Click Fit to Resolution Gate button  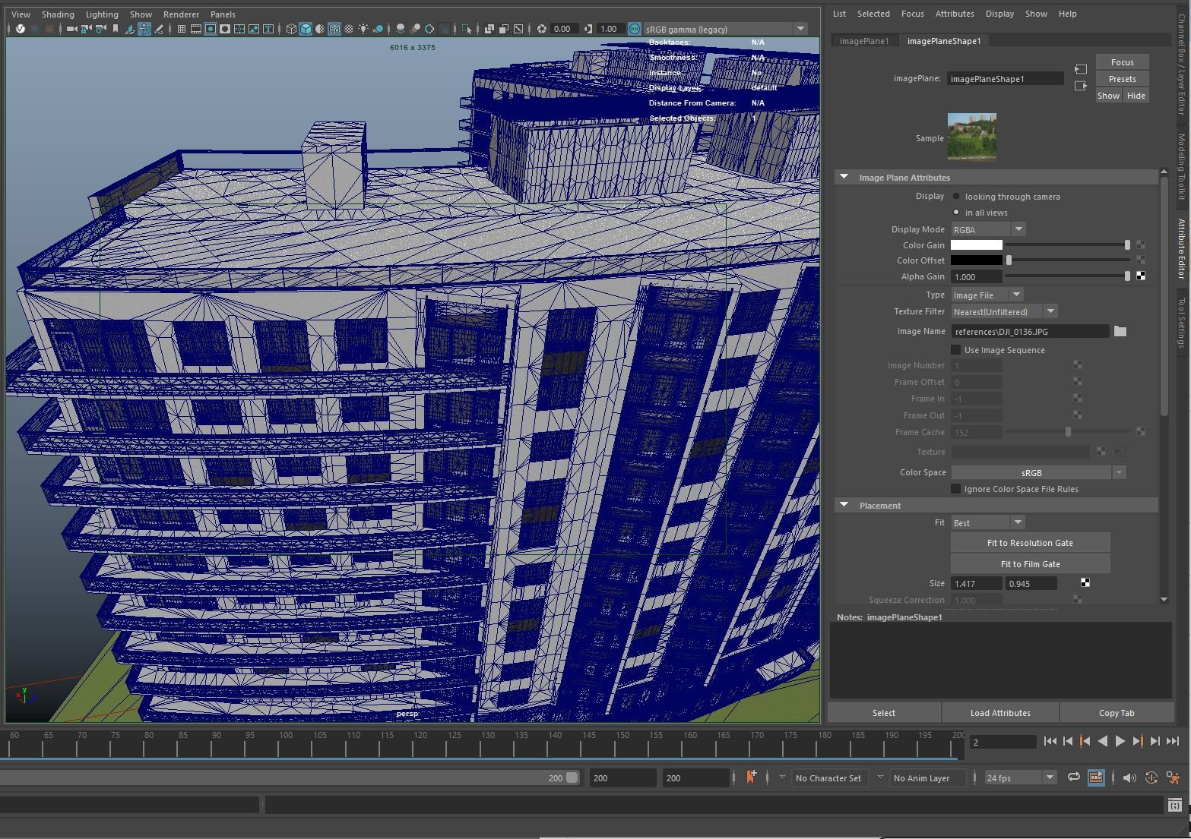coord(1030,543)
